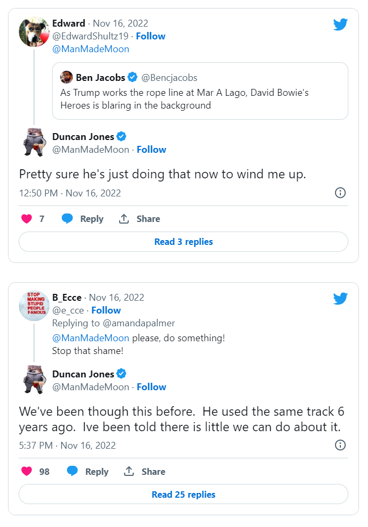Image resolution: width=368 pixels, height=527 pixels.
Task: Open B_Ecce's profile avatar
Action: point(34,306)
